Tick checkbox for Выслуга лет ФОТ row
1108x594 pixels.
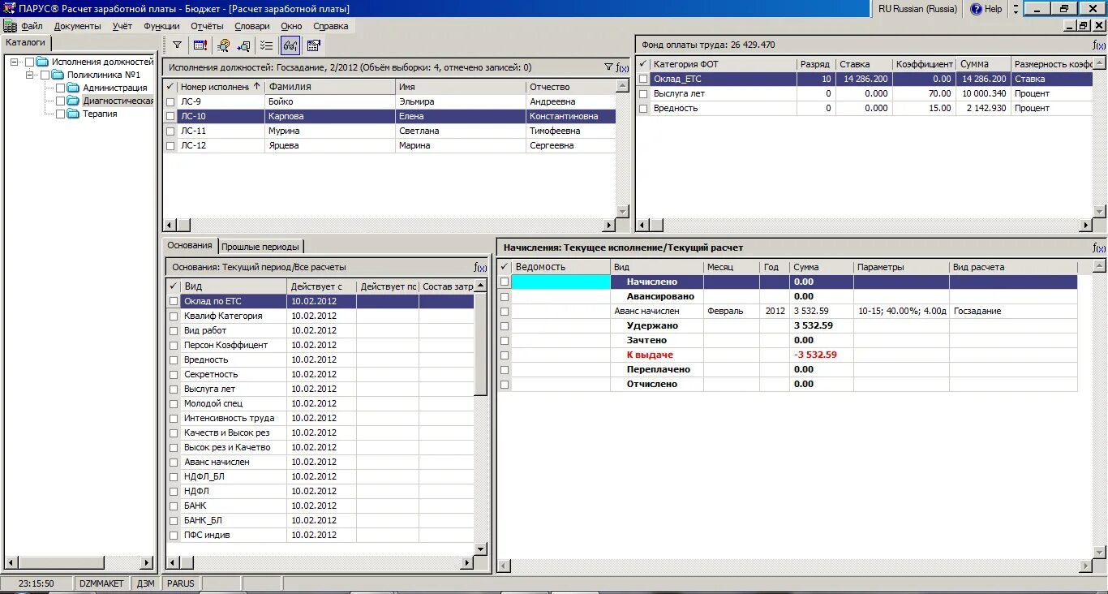[x=643, y=94]
